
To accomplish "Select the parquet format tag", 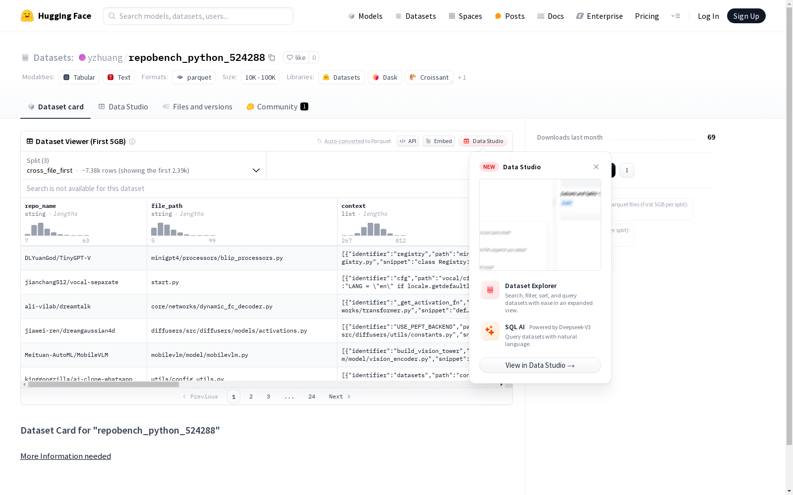I will [194, 77].
